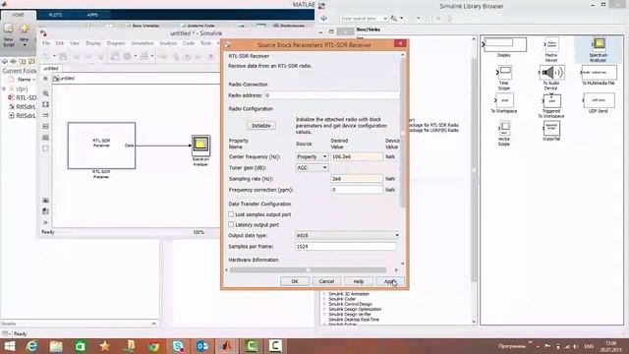Open Output data type dropdown
This screenshot has width=629, height=354.
click(347, 235)
